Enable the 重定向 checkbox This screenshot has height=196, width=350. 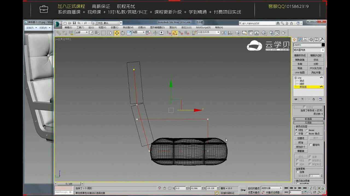[311, 145]
